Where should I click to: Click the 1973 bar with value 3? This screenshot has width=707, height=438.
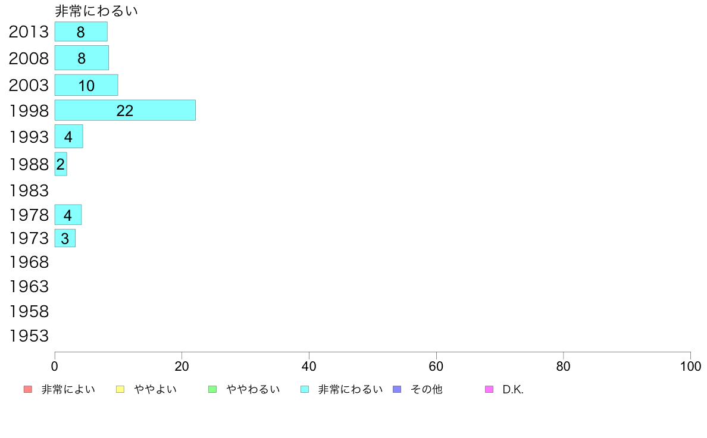tap(65, 238)
